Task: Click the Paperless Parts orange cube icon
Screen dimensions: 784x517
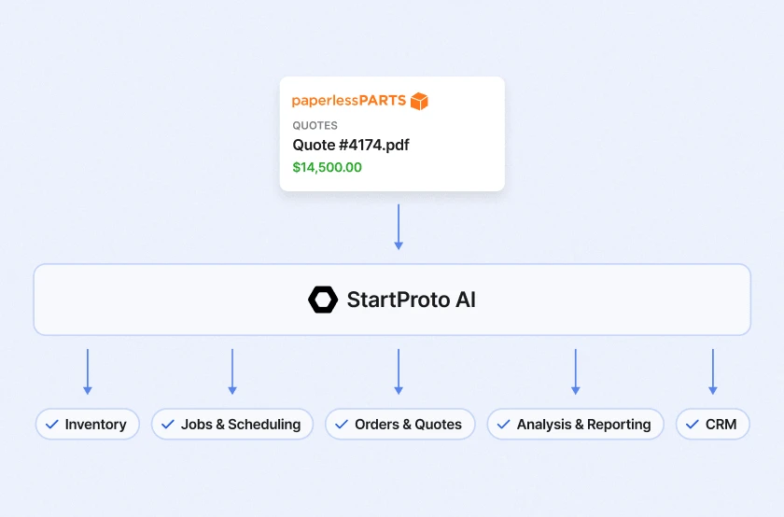Action: pos(419,101)
